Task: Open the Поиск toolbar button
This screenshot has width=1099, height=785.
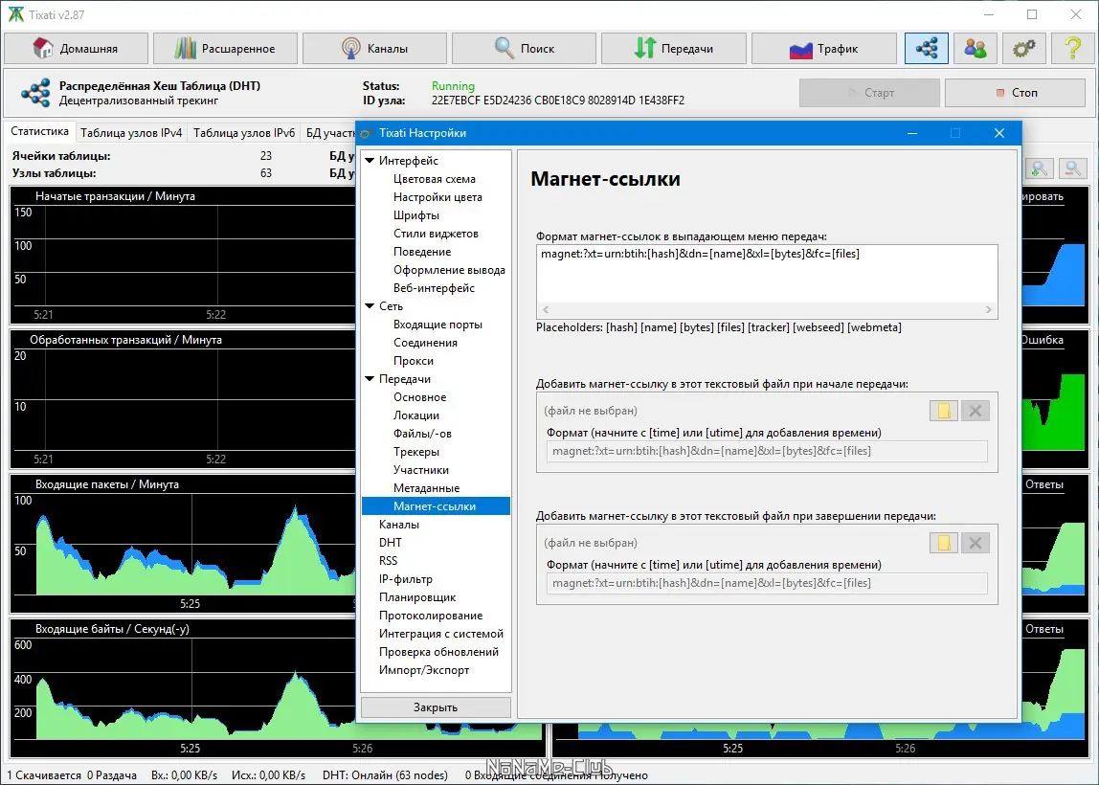Action: click(524, 49)
